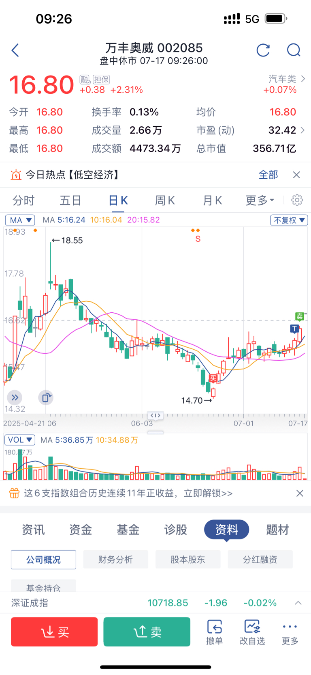
Task: Open the 不复权 adjustment dropdown
Action: (289, 220)
